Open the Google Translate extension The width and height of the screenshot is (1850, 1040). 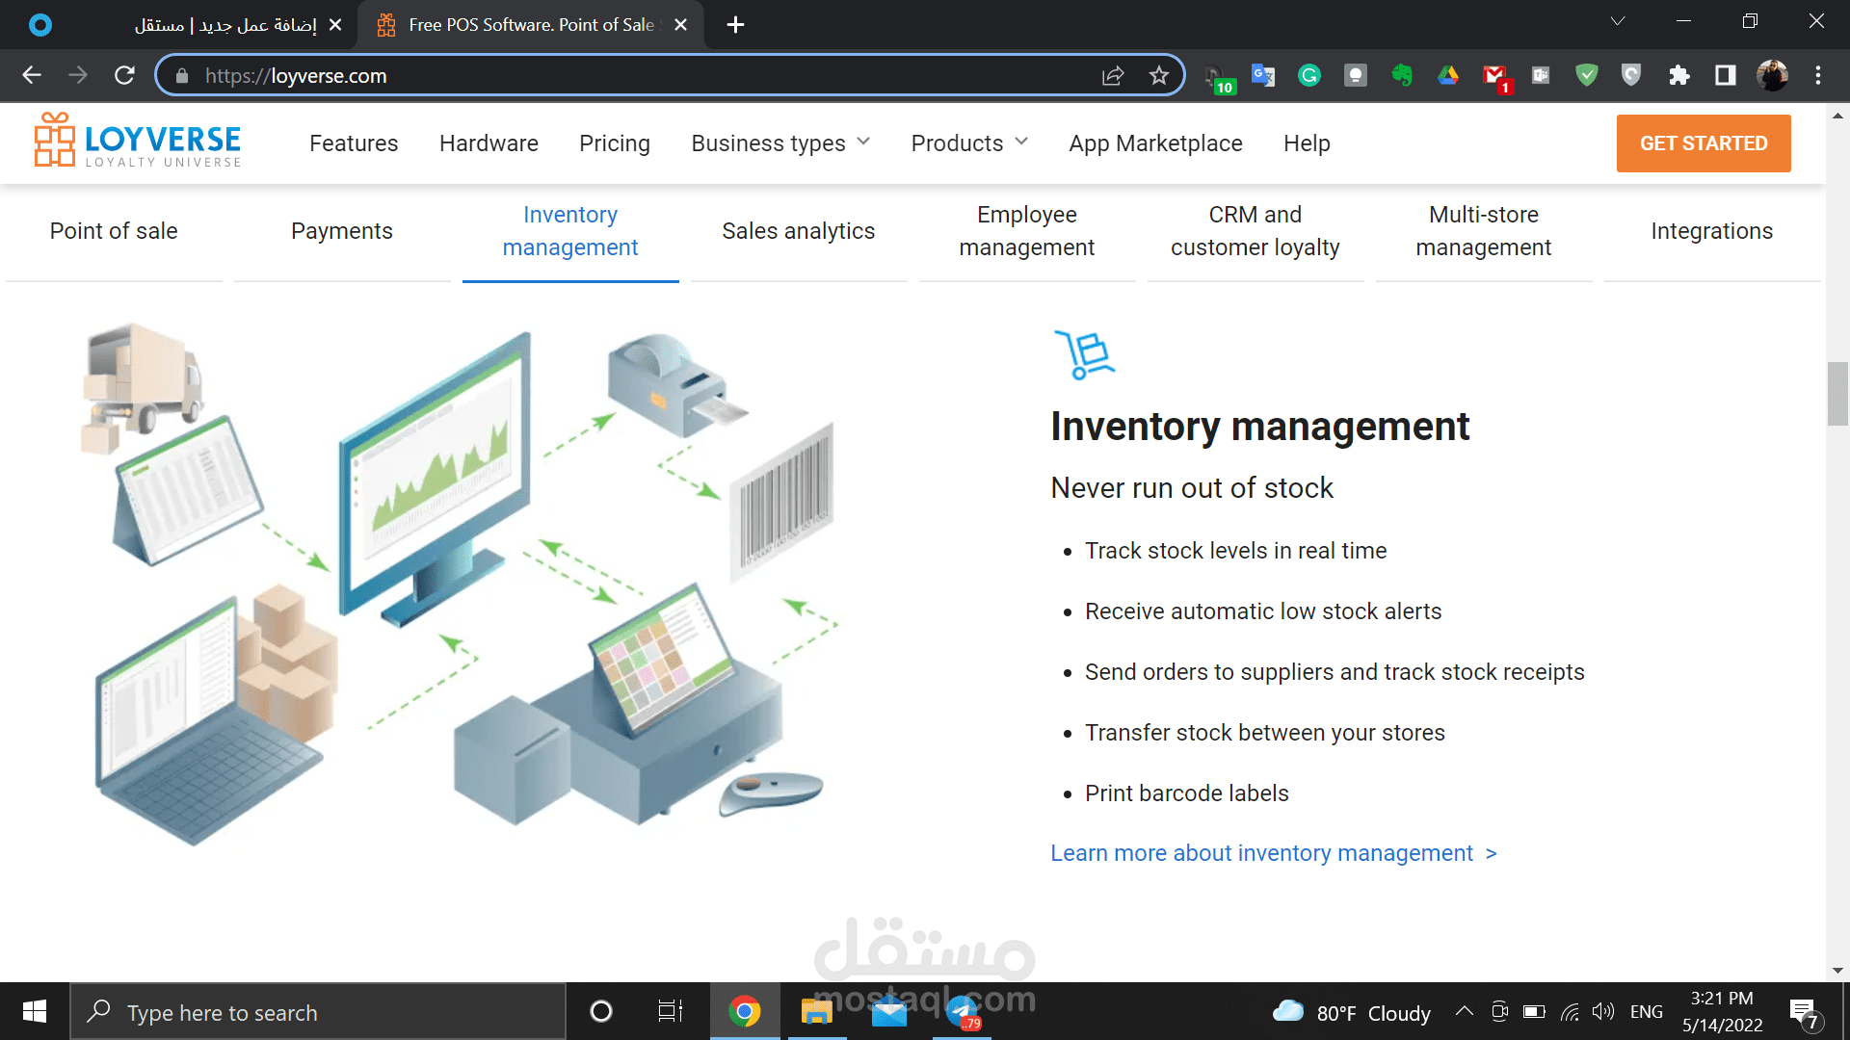(x=1262, y=75)
